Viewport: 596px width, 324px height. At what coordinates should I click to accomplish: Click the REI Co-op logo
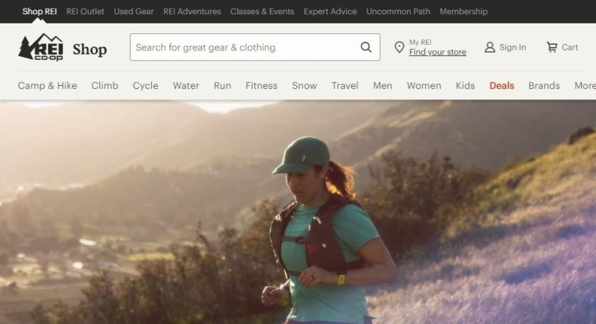pos(40,47)
